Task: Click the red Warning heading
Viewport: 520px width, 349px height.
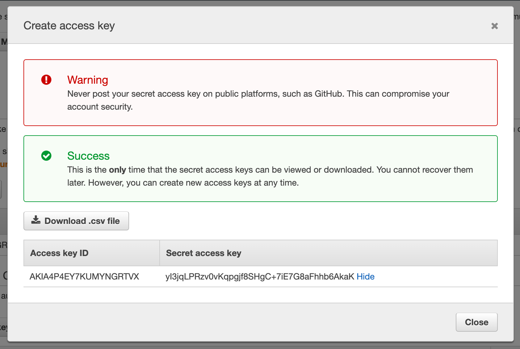Action: [88, 80]
